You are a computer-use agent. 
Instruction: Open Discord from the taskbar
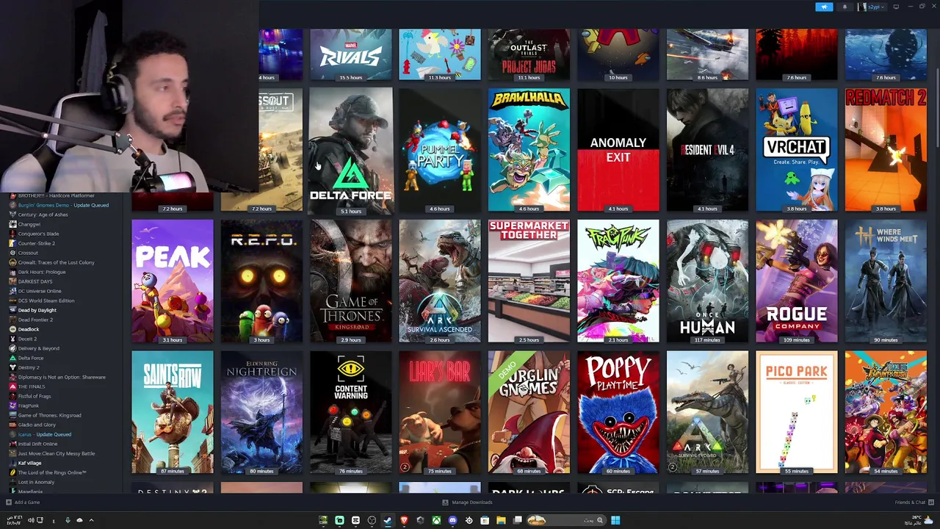coord(452,520)
